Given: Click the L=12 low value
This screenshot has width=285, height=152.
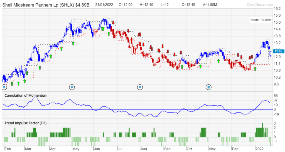Looking at the screenshot, I should point(165,5).
